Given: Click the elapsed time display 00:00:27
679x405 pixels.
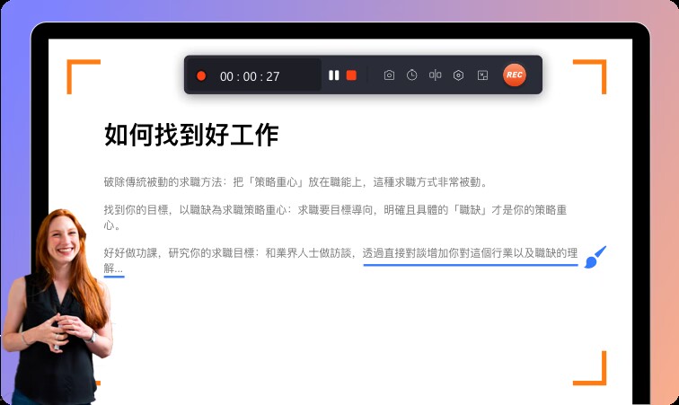Looking at the screenshot, I should point(250,76).
